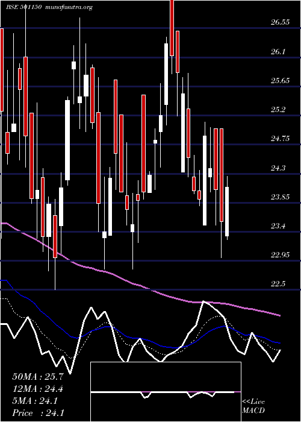The width and height of the screenshot is (301, 422).
Task: Click the 26.55 price axis label
Action: click(x=280, y=22)
